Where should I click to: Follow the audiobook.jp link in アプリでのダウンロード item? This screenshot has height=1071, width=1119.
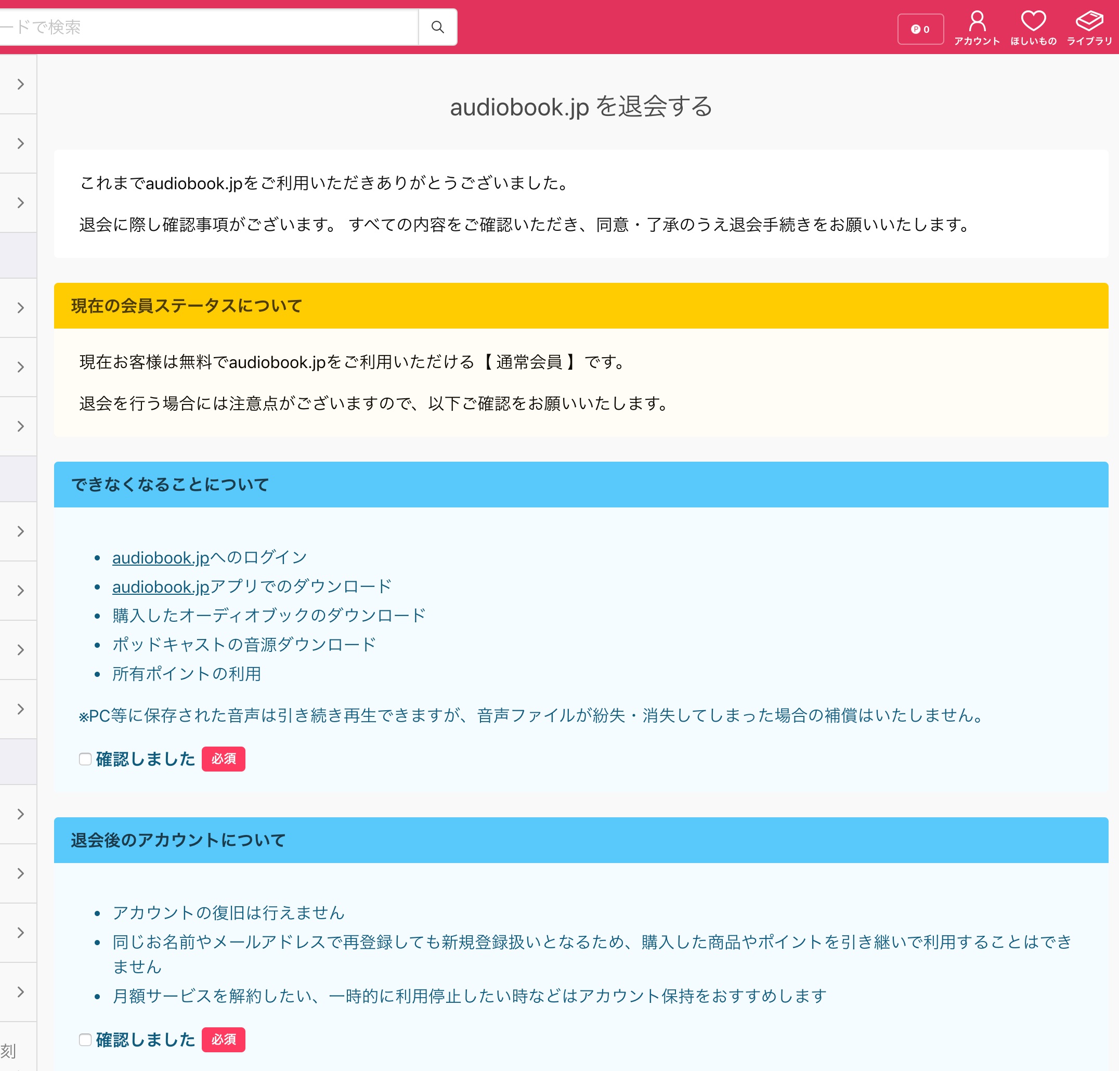161,586
